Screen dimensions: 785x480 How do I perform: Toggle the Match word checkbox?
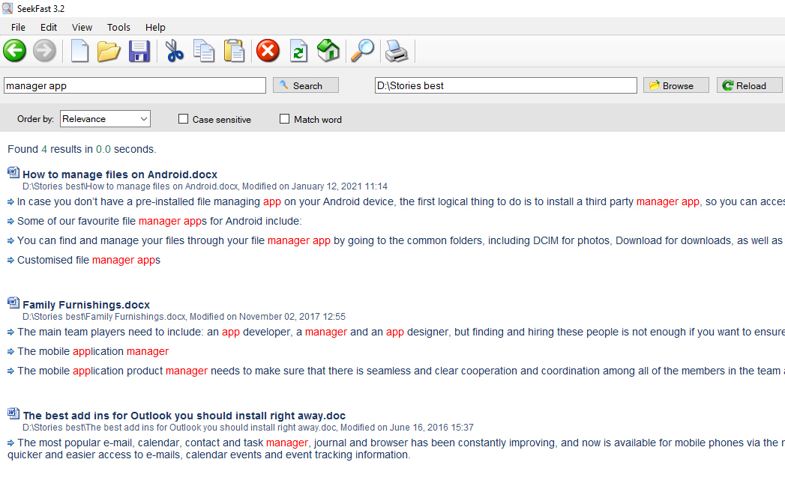(x=284, y=119)
